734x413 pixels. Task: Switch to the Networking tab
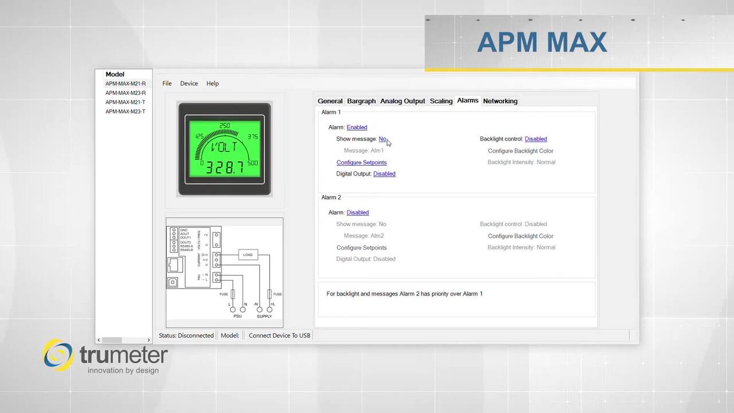pos(500,101)
